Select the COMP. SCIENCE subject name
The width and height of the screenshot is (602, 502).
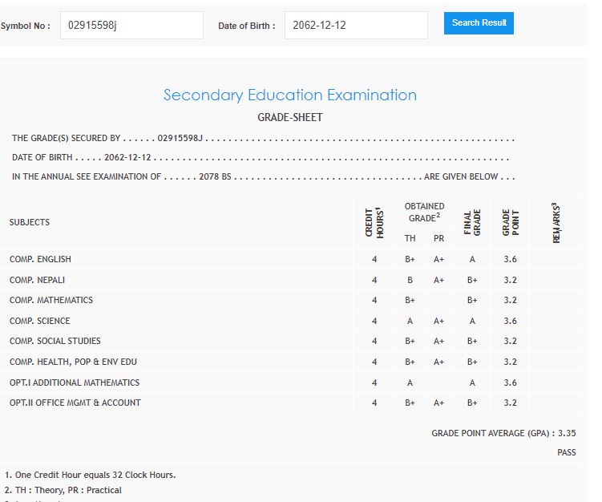click(39, 321)
